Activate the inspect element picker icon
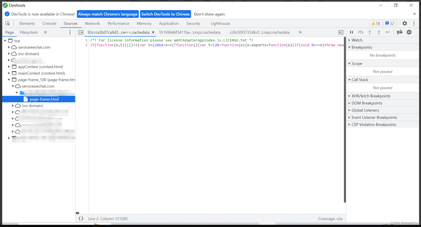 click(8, 24)
